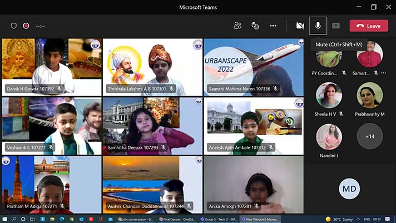The image size is (396, 223).
Task: Open the More actions ellipsis menu
Action: pos(273,26)
